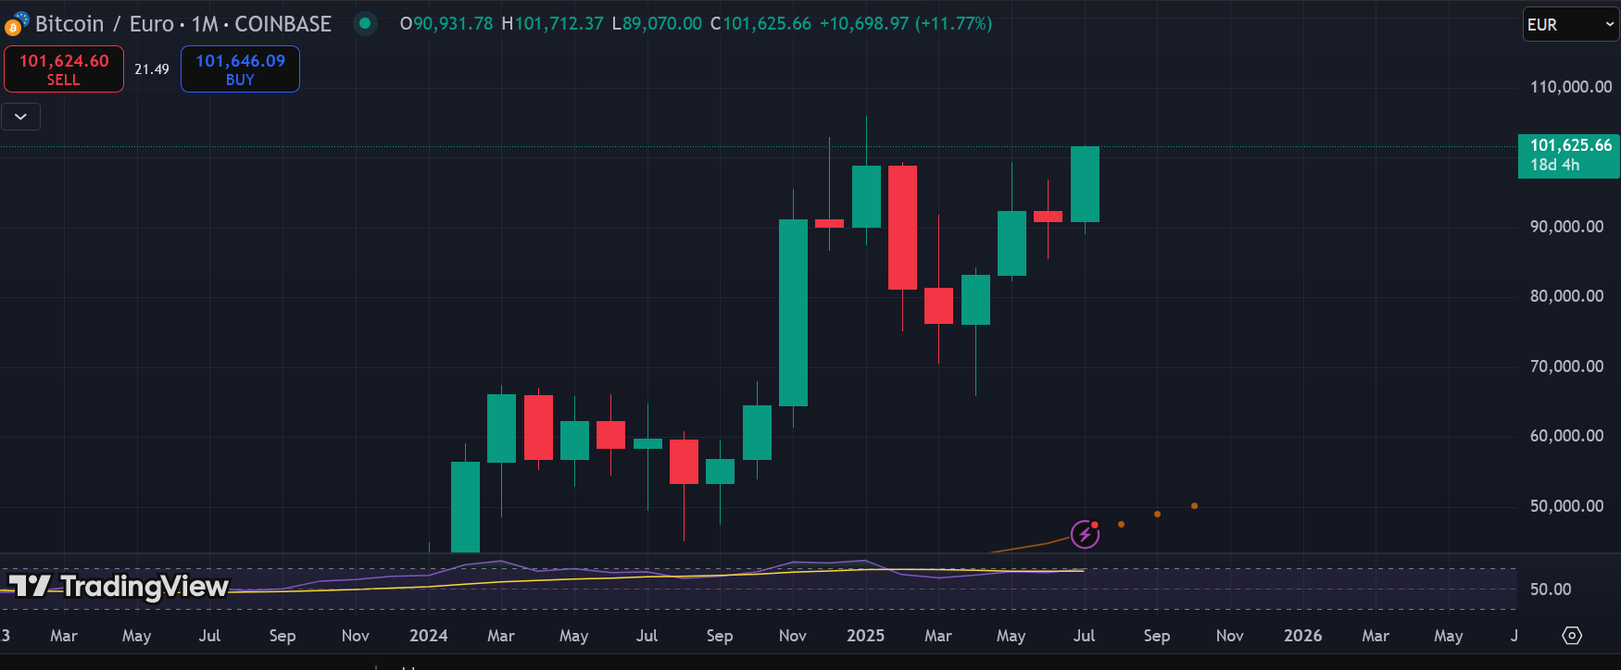Click the 60,000.00 price axis label
1621x670 pixels.
(1566, 436)
